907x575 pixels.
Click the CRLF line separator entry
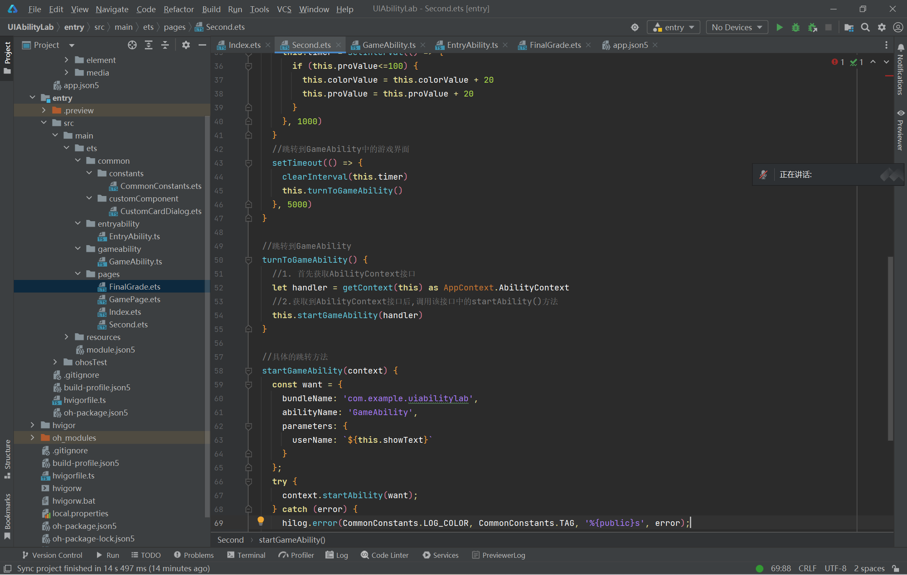pyautogui.click(x=807, y=568)
